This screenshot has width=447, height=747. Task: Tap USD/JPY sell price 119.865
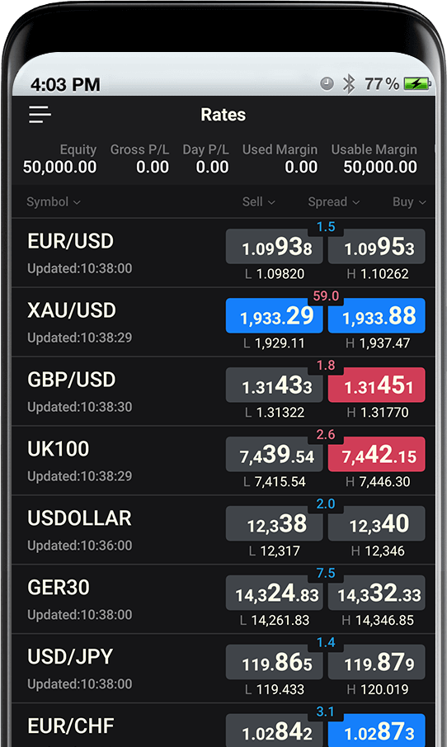point(274,662)
